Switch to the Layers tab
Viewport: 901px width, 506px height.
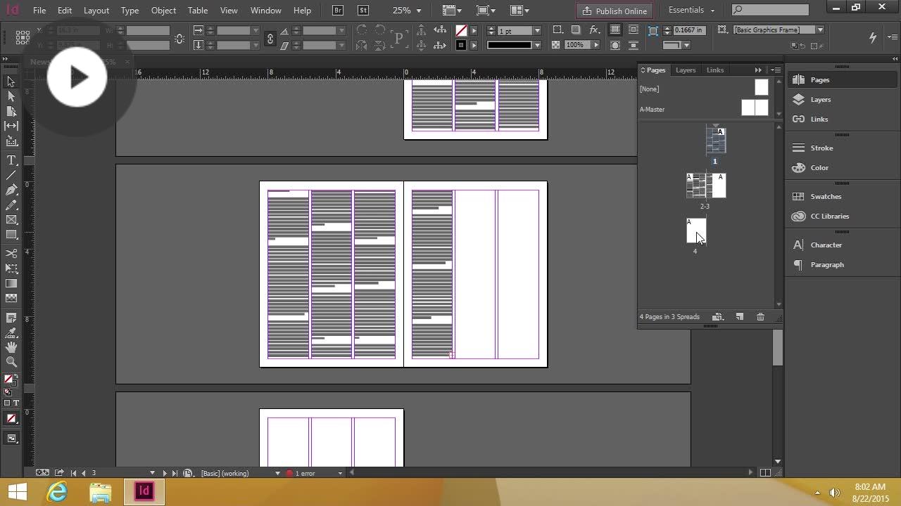[x=686, y=70]
